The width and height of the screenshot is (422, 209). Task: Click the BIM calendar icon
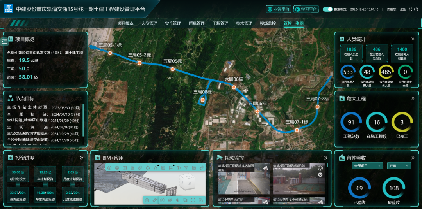tap(163, 168)
